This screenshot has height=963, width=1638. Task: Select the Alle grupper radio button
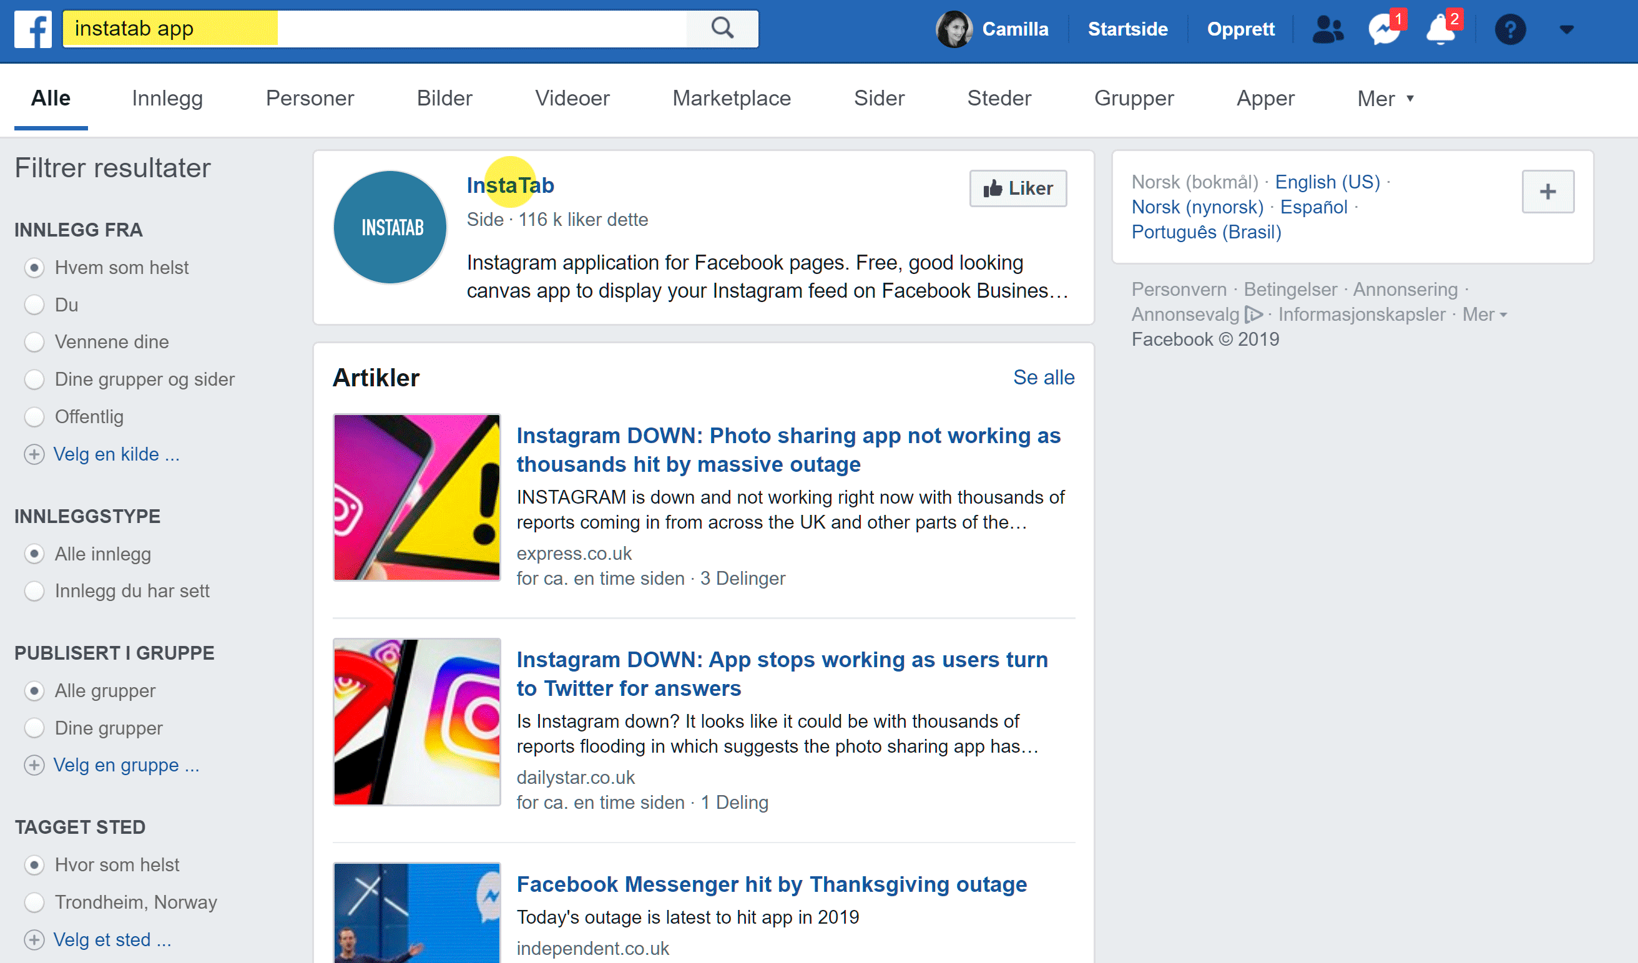[34, 691]
